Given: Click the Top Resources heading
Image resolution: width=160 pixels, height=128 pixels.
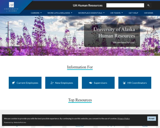Looking at the screenshot, I should pos(80,100).
